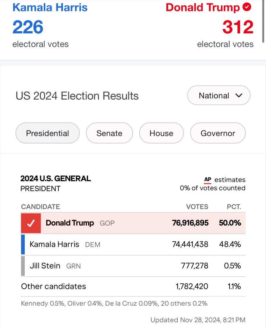Select the Kamala Harris DEM result row

[133, 245]
